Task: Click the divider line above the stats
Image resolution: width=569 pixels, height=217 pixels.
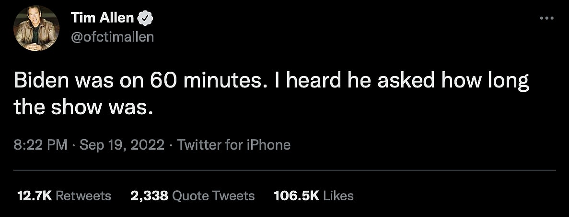Action: (284, 170)
